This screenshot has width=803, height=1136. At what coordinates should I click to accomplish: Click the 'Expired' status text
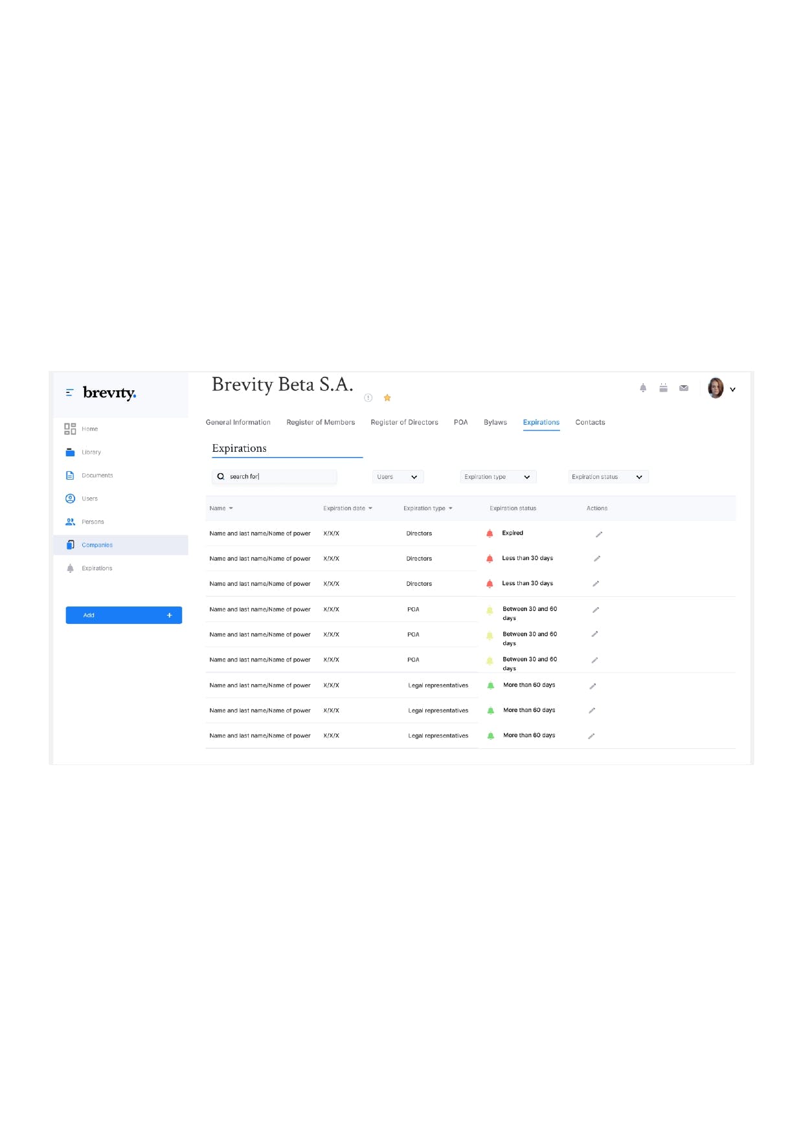click(x=512, y=533)
